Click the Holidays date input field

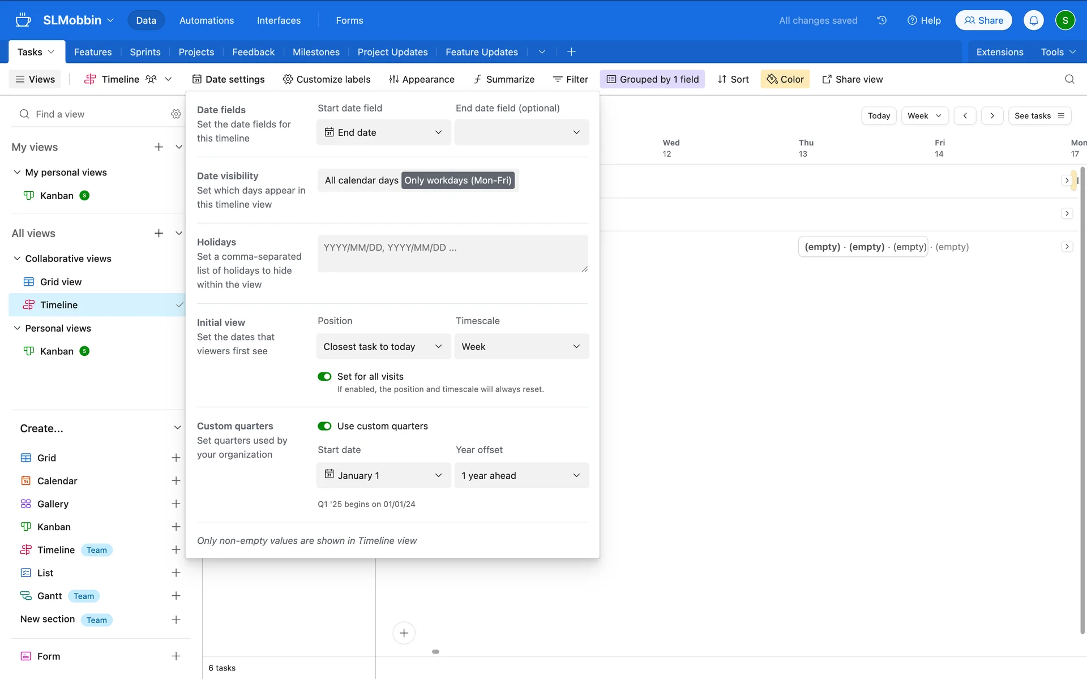pyautogui.click(x=452, y=253)
